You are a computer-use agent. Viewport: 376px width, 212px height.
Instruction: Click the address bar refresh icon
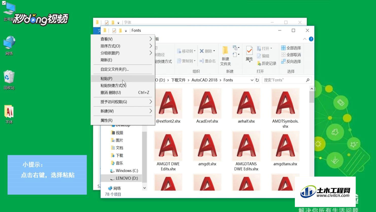point(257,80)
